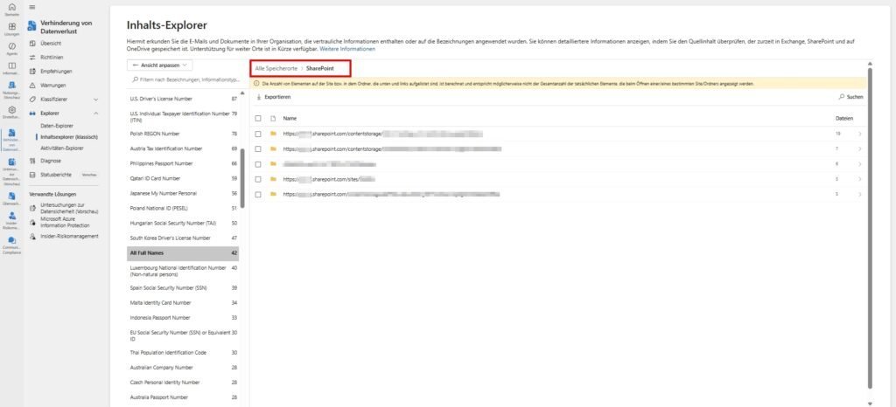Click the Einstellungen gear icon
The width and height of the screenshot is (896, 407).
[11, 110]
